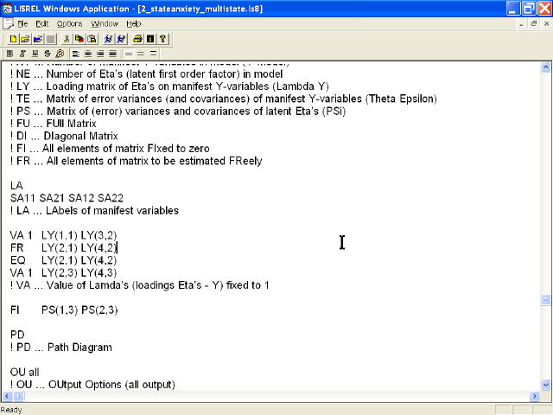Toggle italic text formatting
The height and width of the screenshot is (415, 553).
point(22,54)
